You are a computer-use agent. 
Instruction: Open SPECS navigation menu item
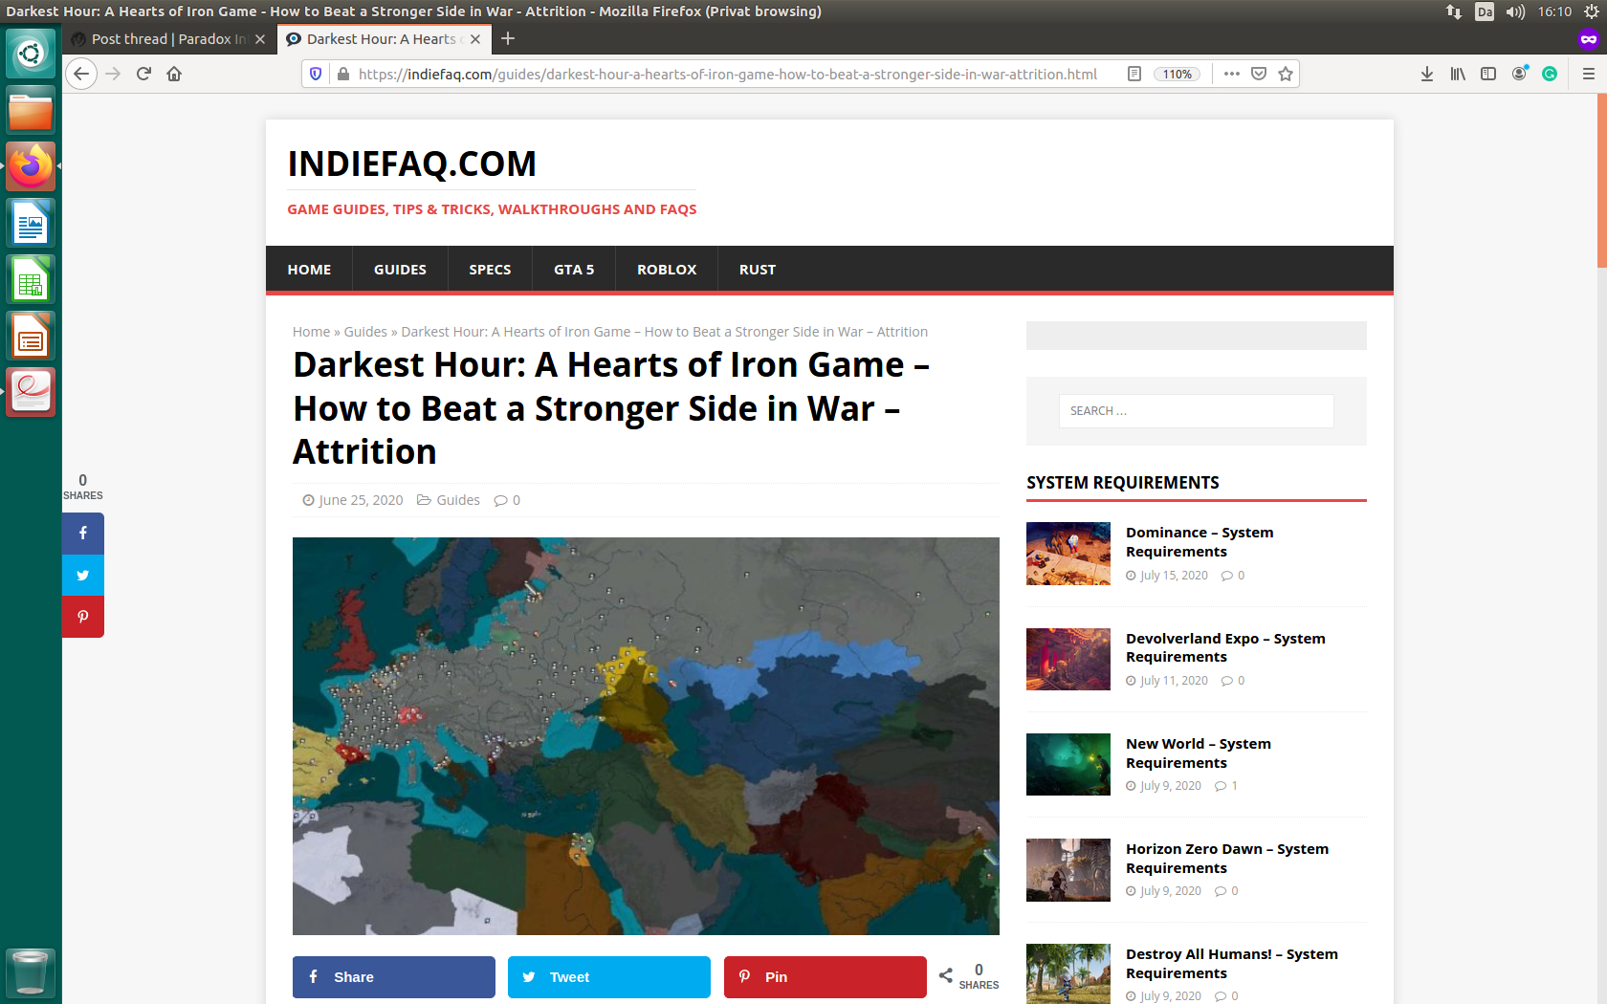[x=490, y=270]
